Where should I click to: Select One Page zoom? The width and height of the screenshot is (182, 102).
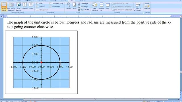tap(83, 4)
